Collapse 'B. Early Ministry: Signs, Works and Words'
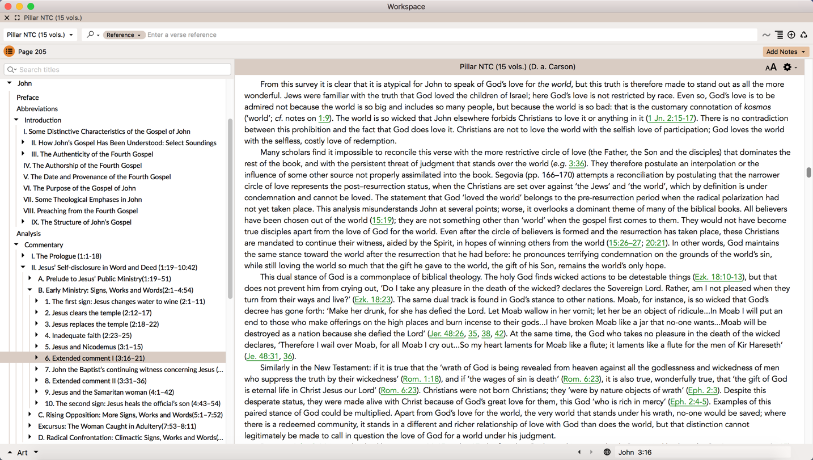 point(30,290)
